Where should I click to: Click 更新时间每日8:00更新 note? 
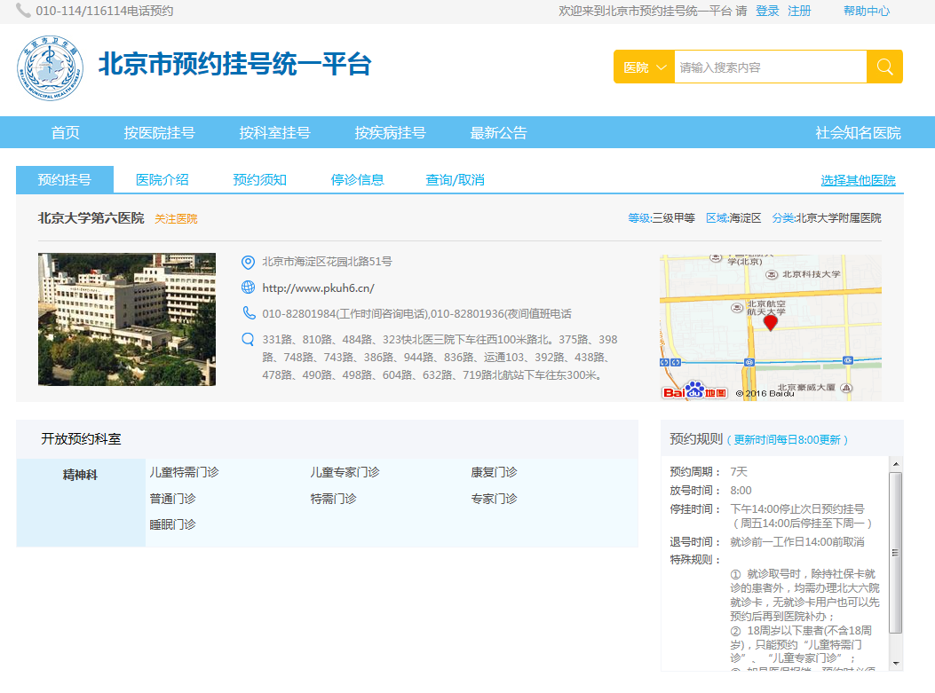787,440
